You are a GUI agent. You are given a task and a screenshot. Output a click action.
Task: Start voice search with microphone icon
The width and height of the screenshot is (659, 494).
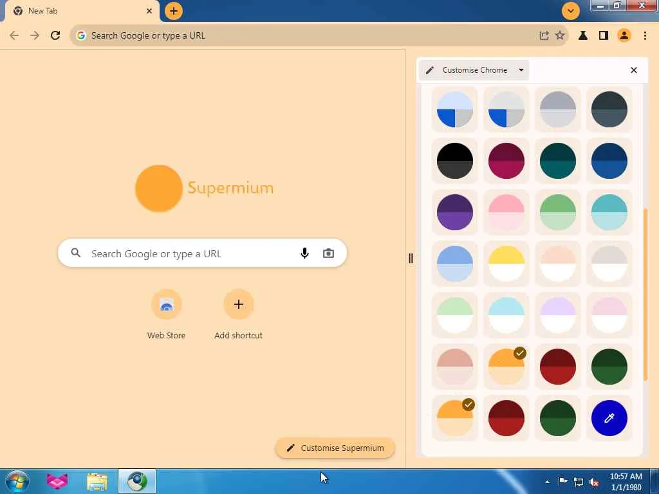(x=304, y=253)
